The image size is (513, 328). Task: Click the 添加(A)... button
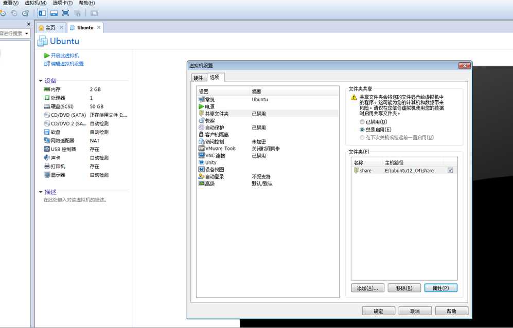[367, 288]
